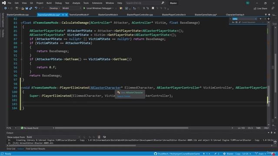Open the File menu
278x156 pixels.
pyautogui.click(x=10, y=3)
